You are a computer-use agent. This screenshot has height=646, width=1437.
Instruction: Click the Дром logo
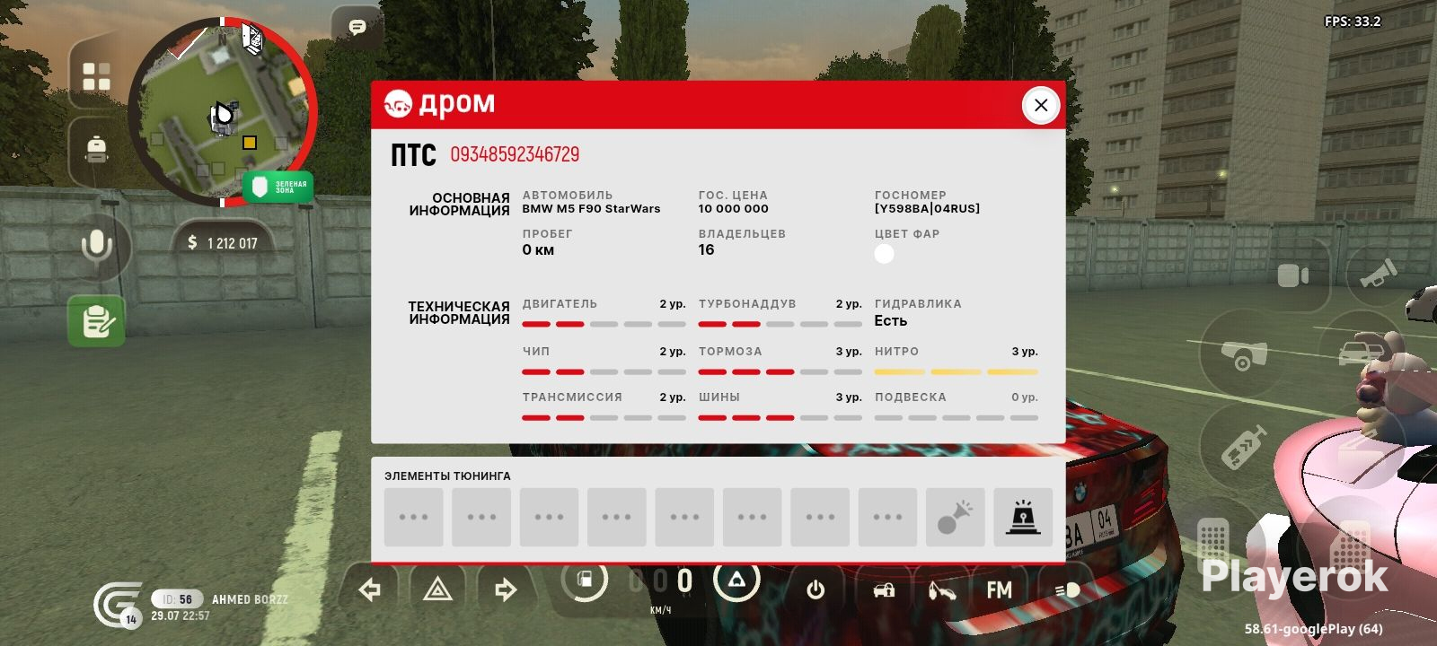[440, 104]
